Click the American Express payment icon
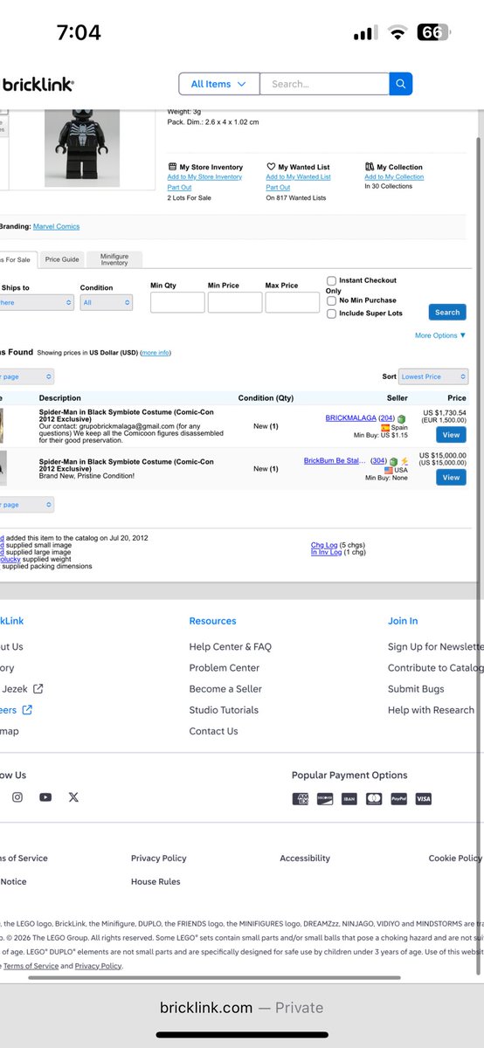 [300, 799]
